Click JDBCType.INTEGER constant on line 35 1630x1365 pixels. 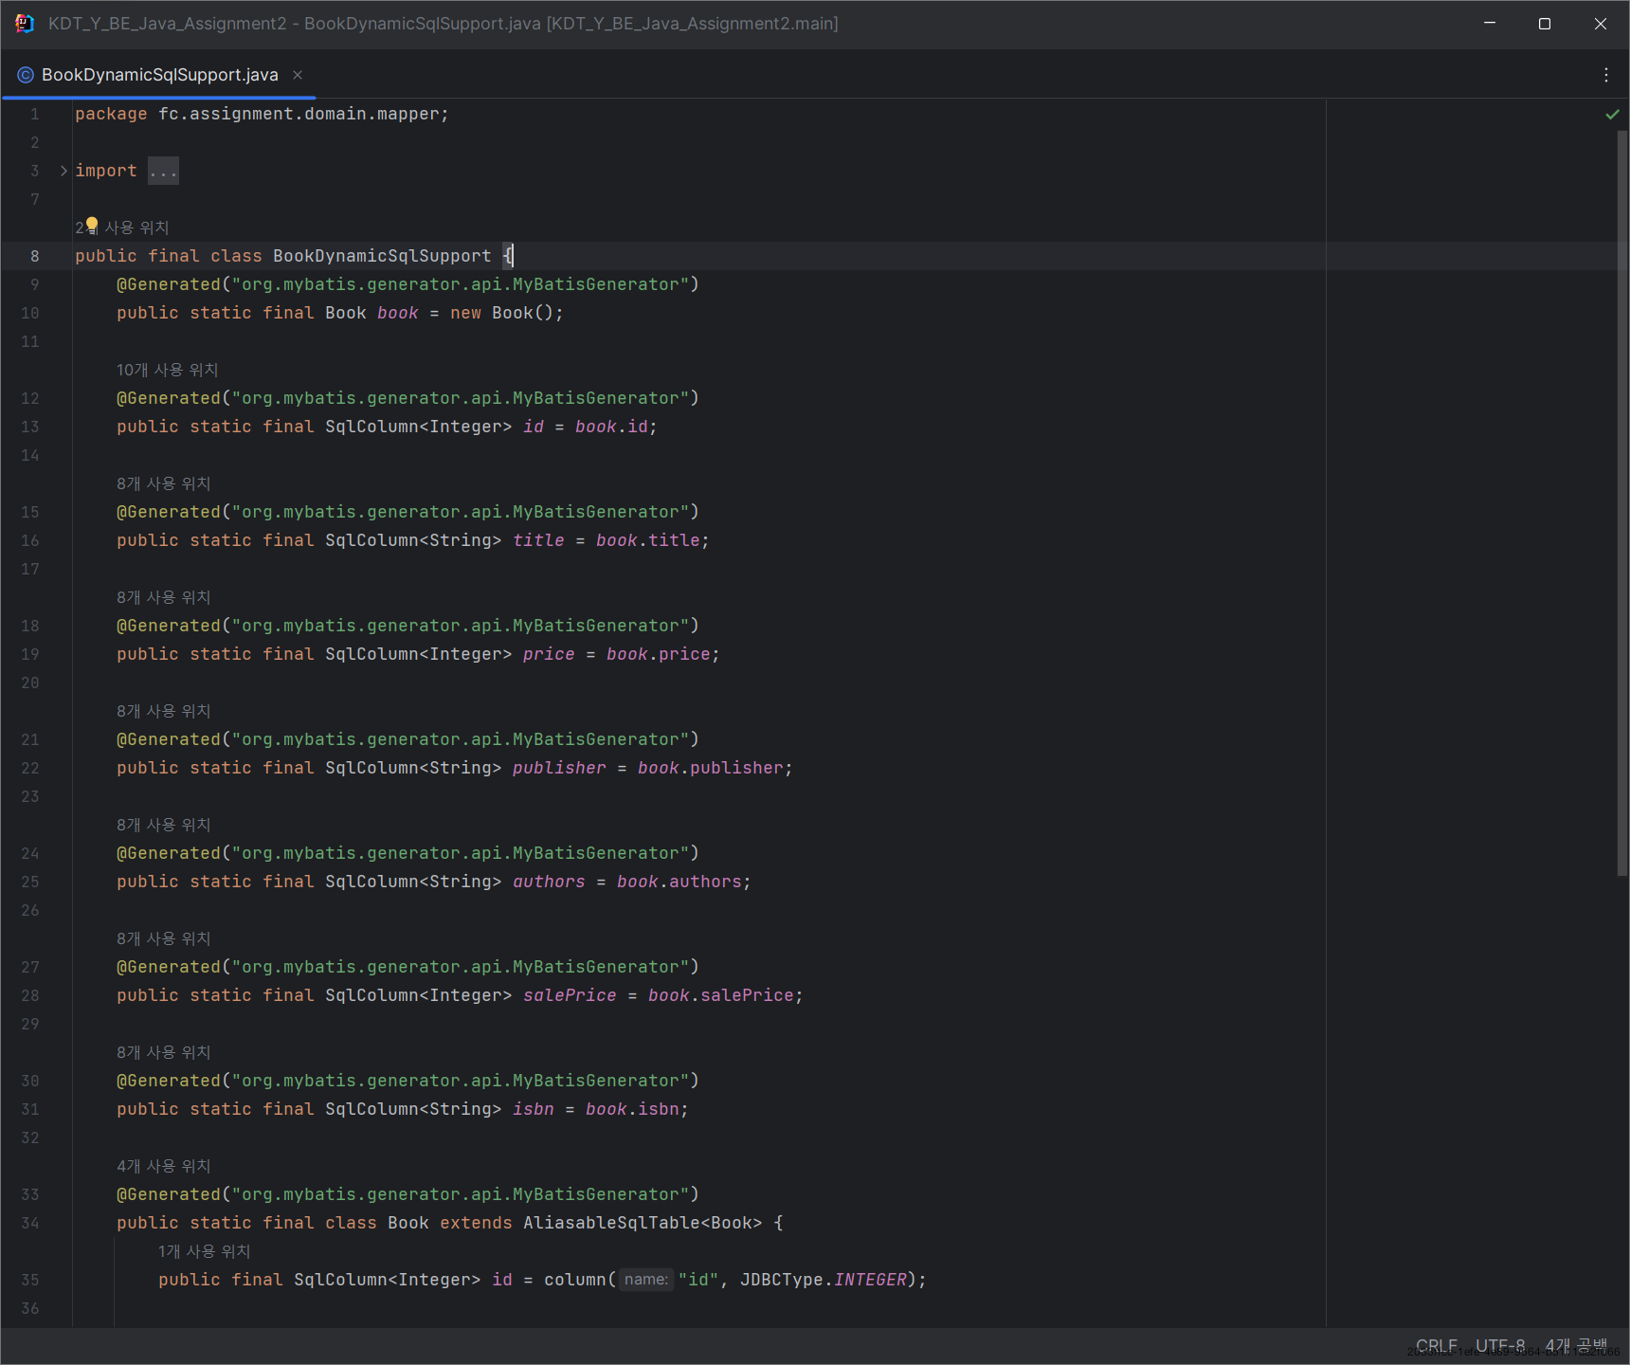(x=823, y=1280)
